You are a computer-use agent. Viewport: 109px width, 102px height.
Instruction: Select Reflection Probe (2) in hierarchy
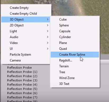[22, 76]
